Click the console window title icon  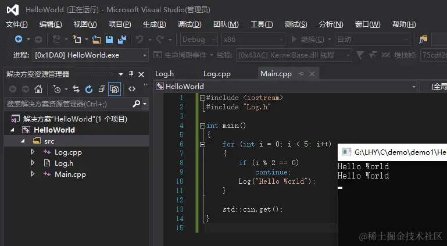346,152
